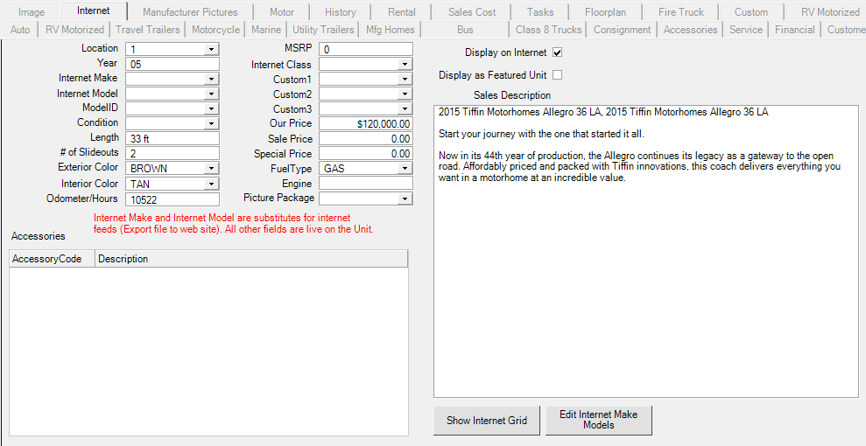Open the Marine tab

coord(266,30)
